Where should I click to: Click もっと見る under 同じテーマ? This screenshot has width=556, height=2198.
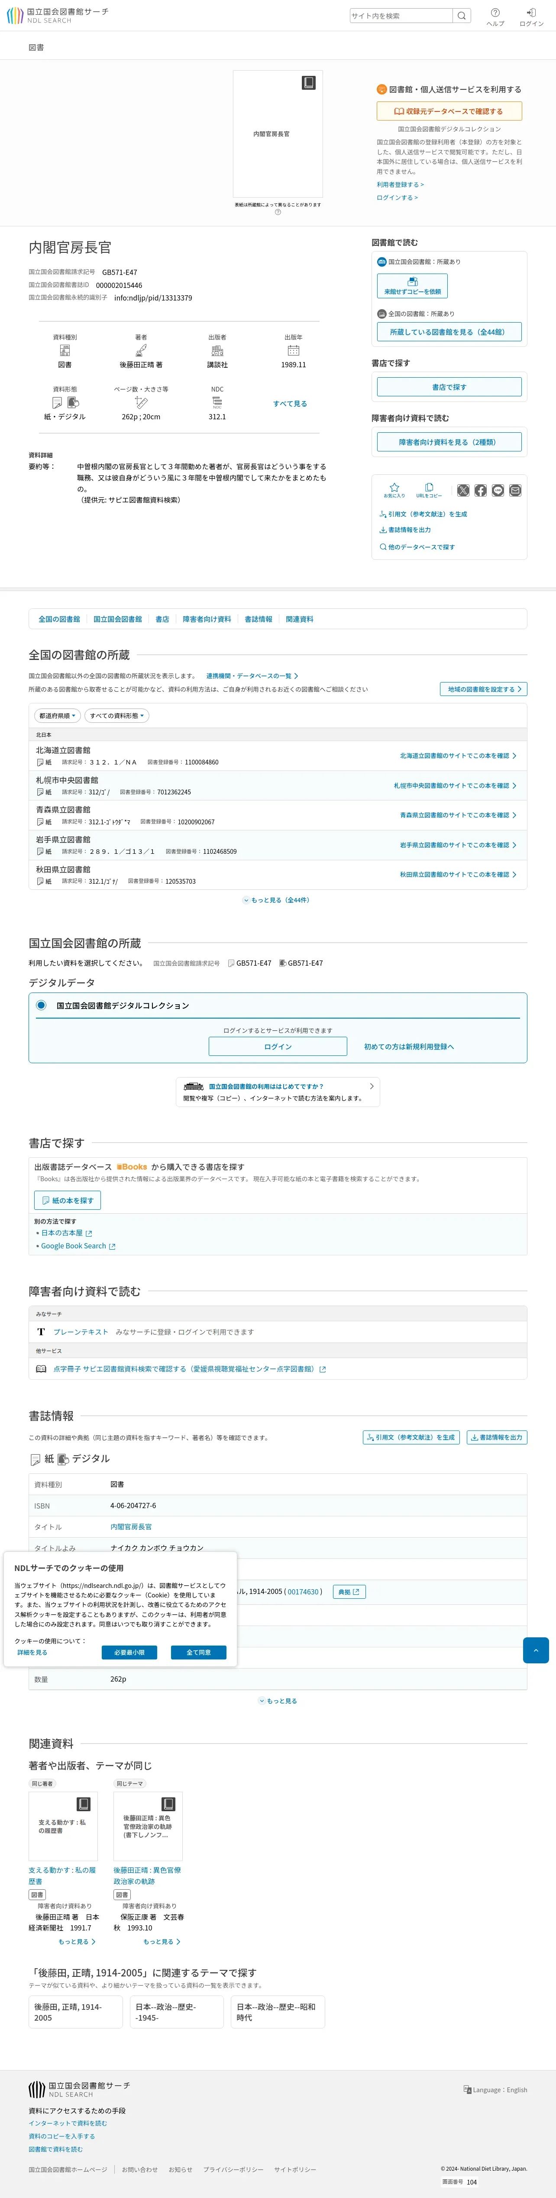click(162, 1942)
